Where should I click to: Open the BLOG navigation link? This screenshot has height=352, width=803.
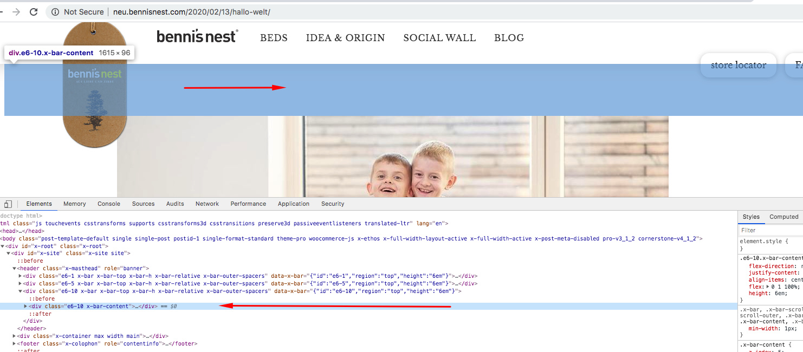tap(509, 38)
